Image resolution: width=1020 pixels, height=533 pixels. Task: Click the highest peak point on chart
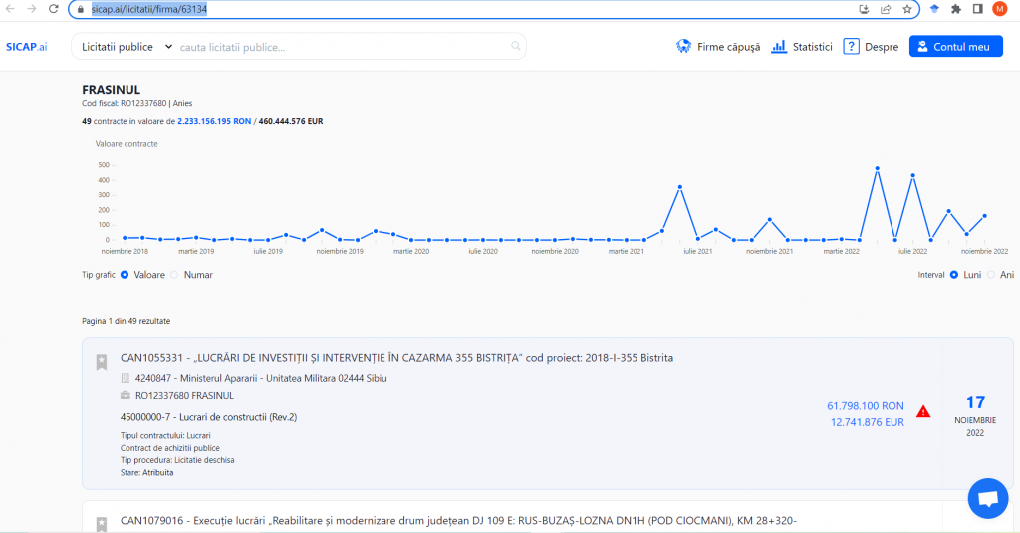877,168
